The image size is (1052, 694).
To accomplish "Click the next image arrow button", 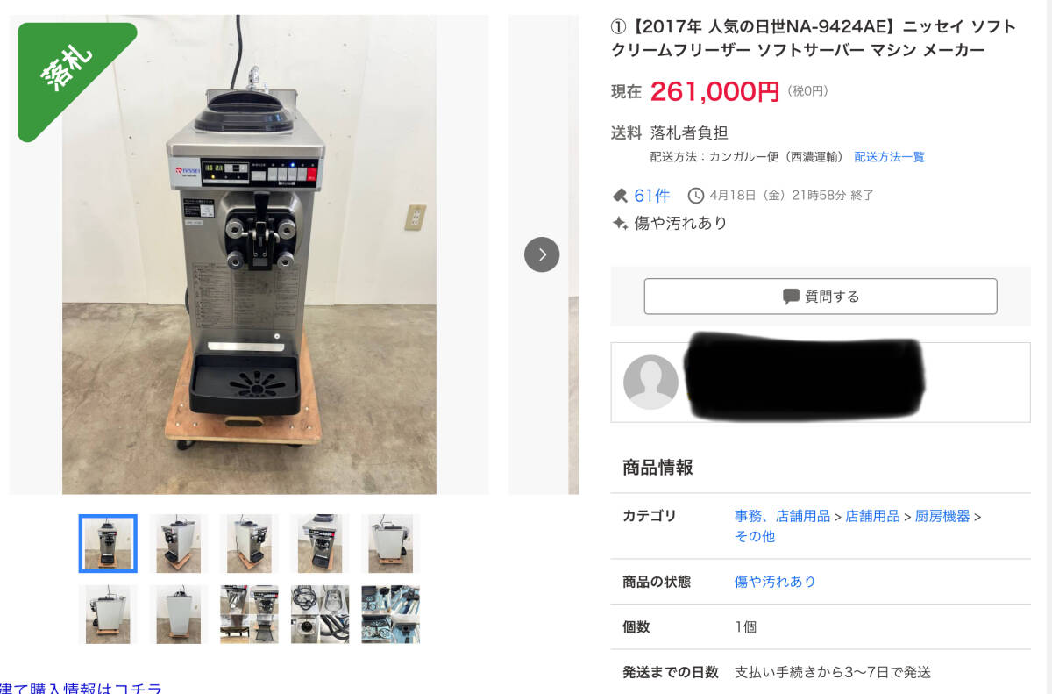I will (542, 254).
